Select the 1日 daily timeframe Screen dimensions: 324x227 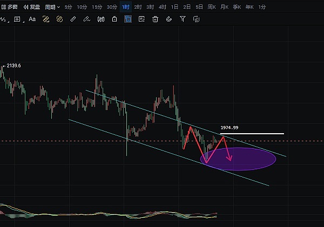(x=175, y=7)
